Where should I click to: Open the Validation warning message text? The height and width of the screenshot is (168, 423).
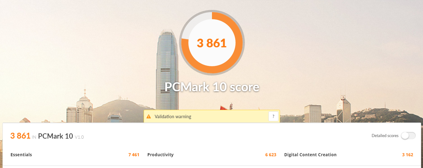pyautogui.click(x=173, y=117)
